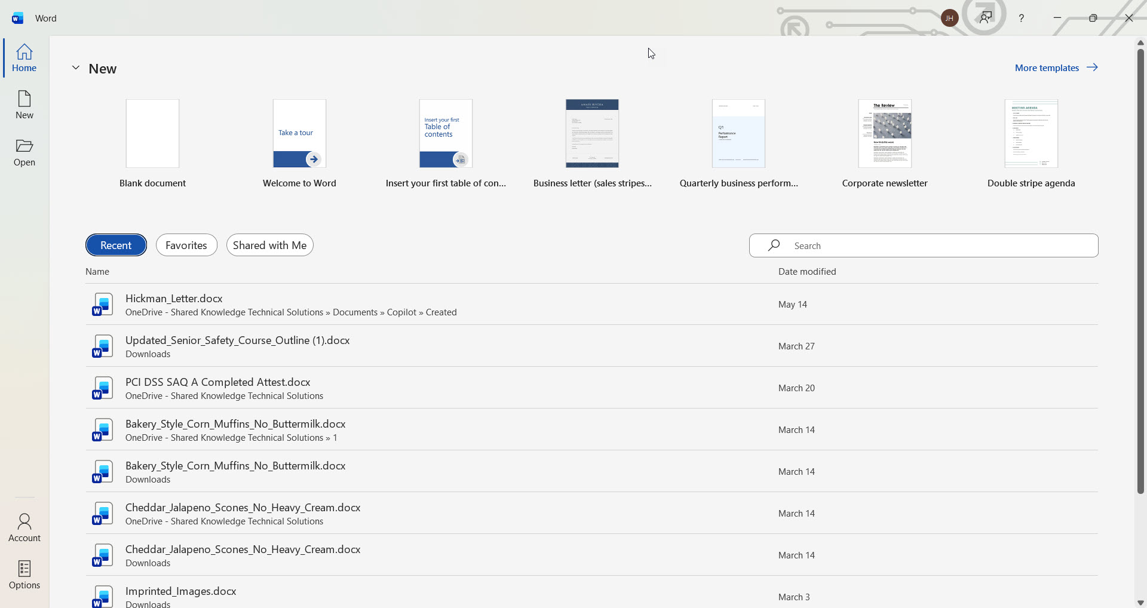Open the feedback icon in title bar
Viewport: 1147px width, 608px height.
(x=986, y=17)
